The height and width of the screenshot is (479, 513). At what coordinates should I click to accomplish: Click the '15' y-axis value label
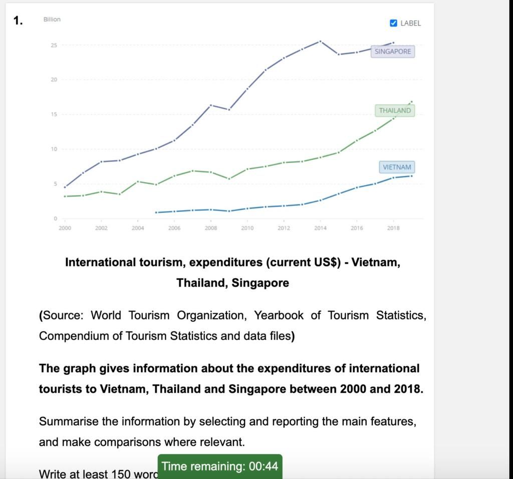click(x=54, y=114)
